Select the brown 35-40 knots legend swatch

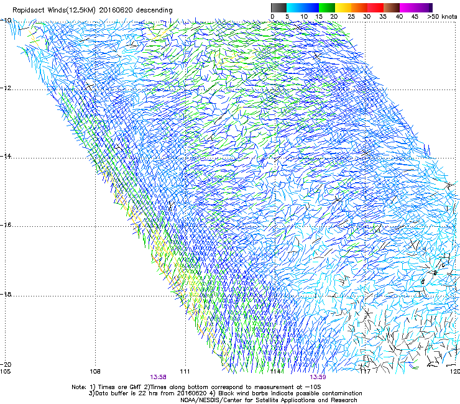[392, 7]
